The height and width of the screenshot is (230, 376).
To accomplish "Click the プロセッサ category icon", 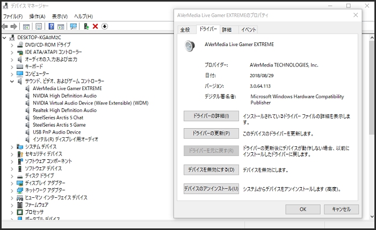I will tap(20, 212).
